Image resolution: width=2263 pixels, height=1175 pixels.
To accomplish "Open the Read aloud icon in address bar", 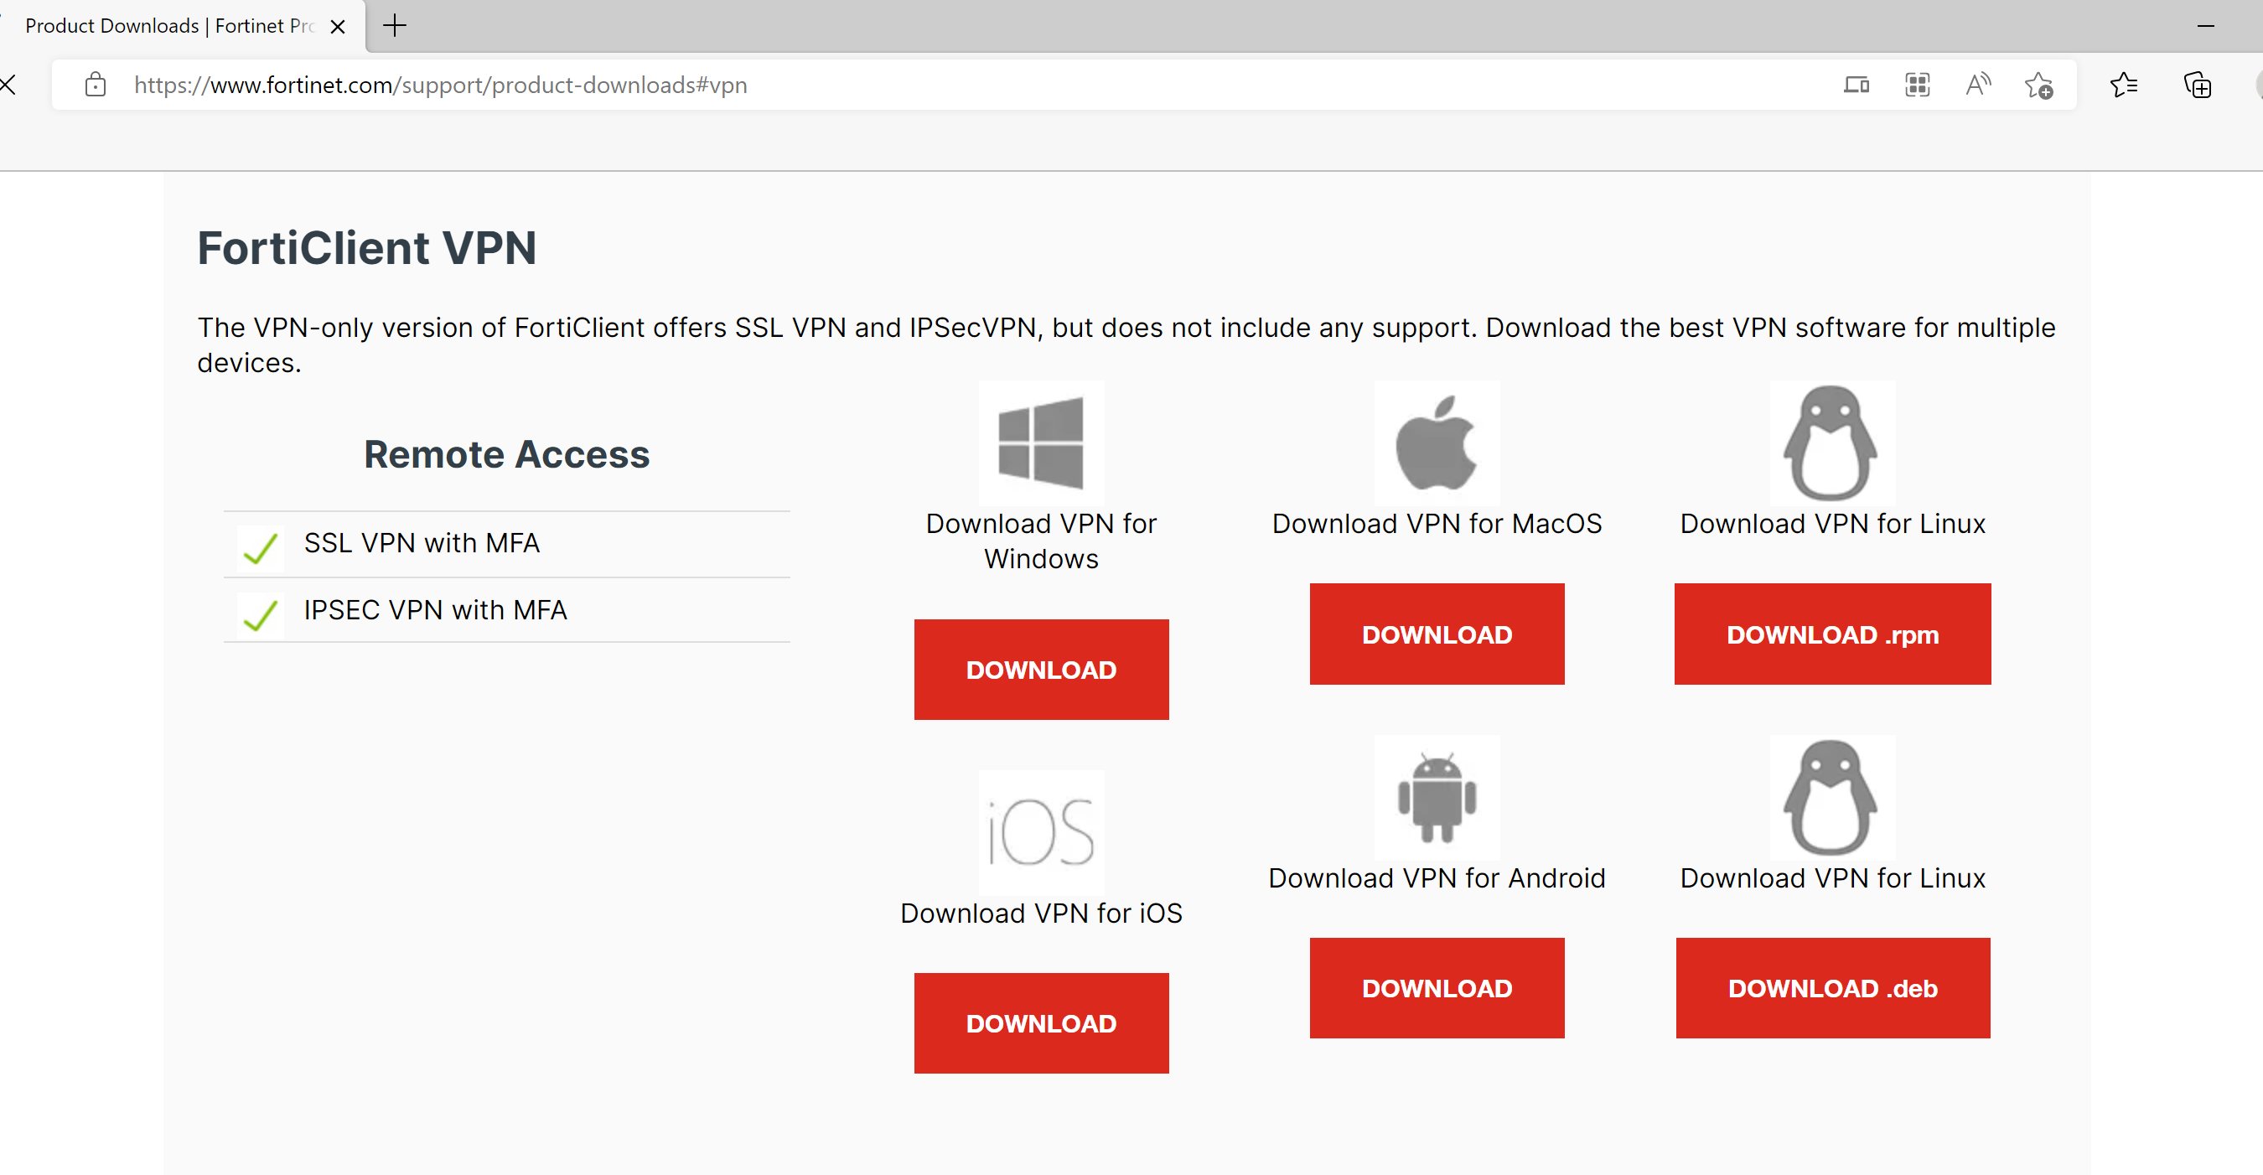I will 1977,85.
